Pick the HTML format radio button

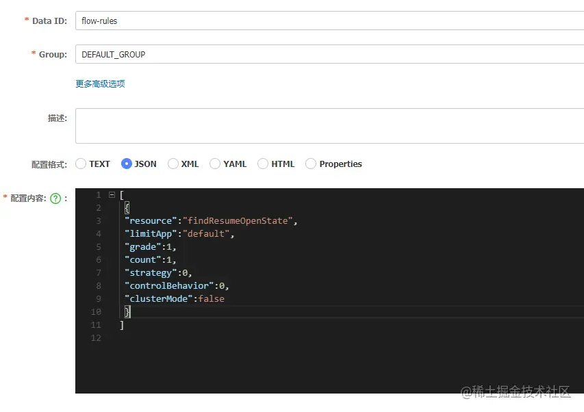pyautogui.click(x=263, y=164)
